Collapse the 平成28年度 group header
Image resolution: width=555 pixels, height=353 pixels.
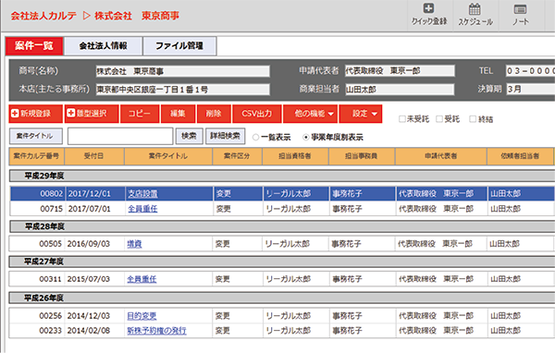click(282, 226)
